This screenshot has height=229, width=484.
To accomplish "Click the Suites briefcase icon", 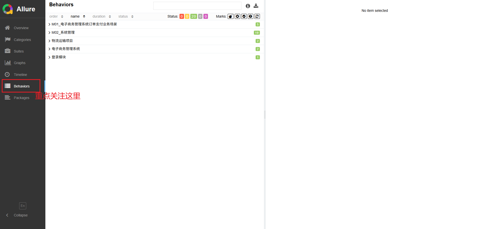I will (8, 51).
